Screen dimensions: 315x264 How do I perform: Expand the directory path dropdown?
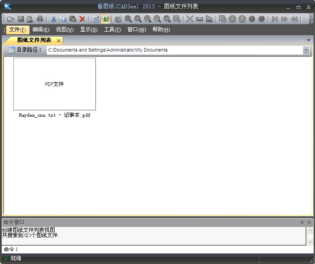click(x=306, y=50)
